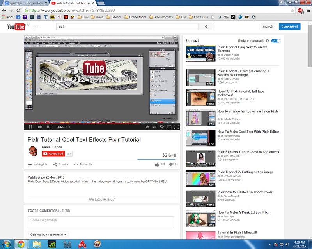Click the Conectați-vă sign in button
This screenshot has width=312, height=249.
click(x=289, y=26)
